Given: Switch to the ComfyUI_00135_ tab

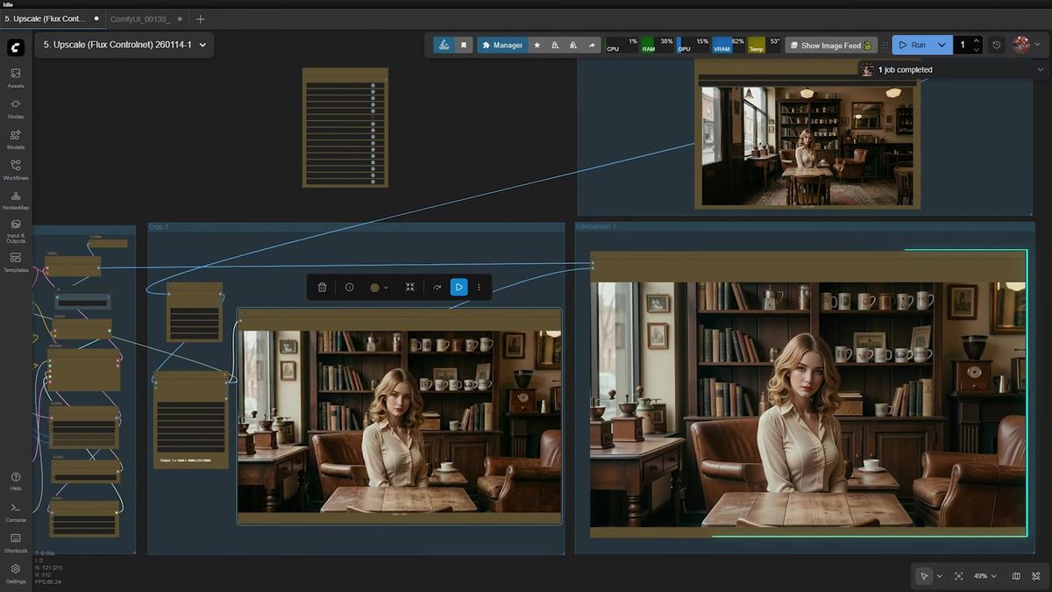Looking at the screenshot, I should tap(140, 18).
